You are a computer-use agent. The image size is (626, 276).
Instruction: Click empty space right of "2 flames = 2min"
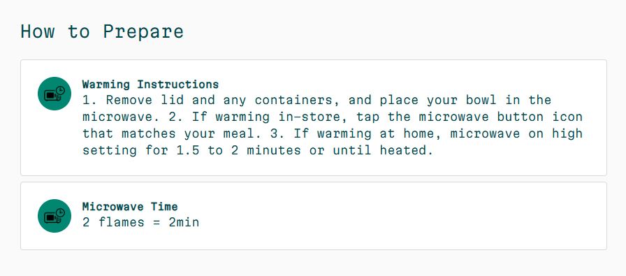[x=399, y=222]
